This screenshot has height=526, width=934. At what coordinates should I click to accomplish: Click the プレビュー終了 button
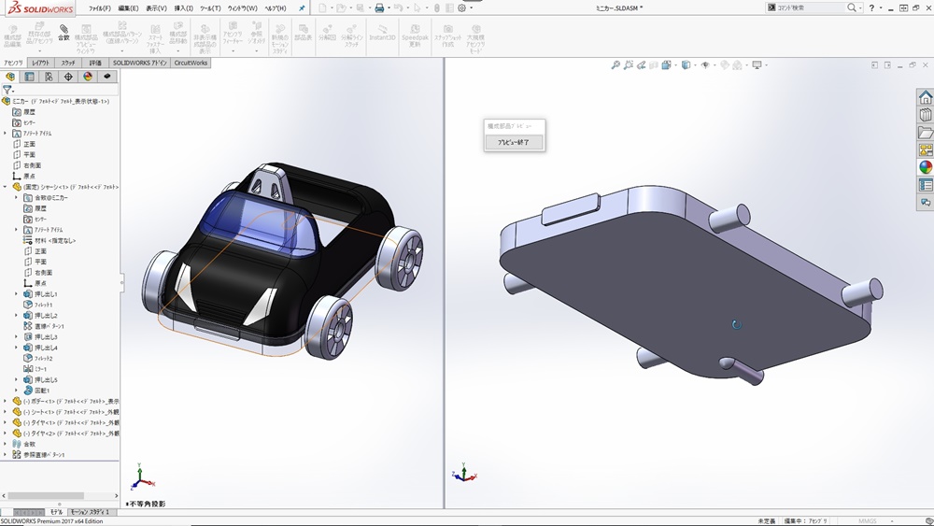pos(513,142)
